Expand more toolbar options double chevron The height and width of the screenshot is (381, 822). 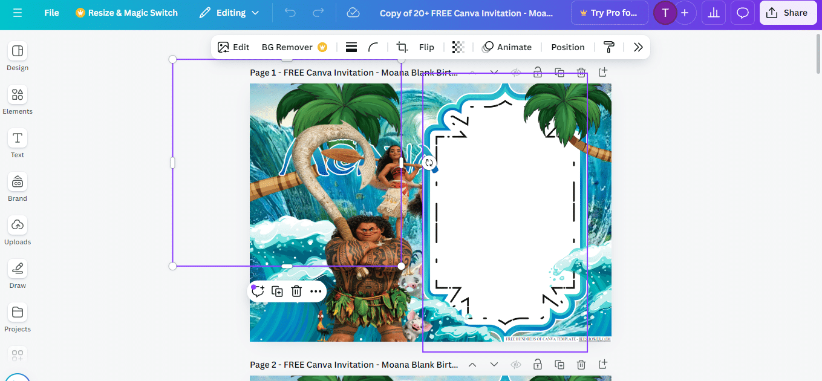click(x=638, y=47)
